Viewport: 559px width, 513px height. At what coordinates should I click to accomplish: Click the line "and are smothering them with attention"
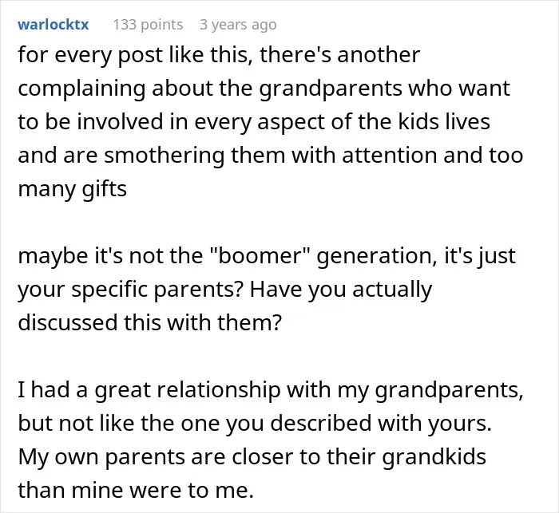pos(271,156)
